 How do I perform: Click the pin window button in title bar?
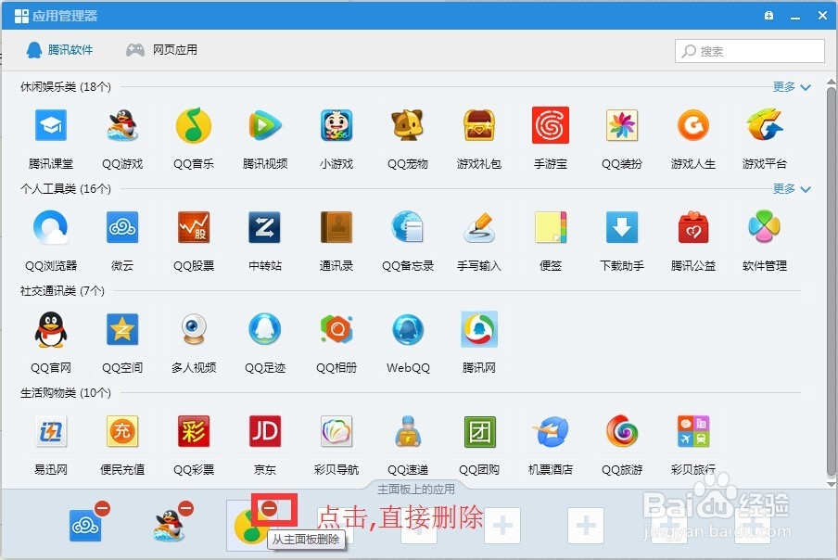[768, 16]
